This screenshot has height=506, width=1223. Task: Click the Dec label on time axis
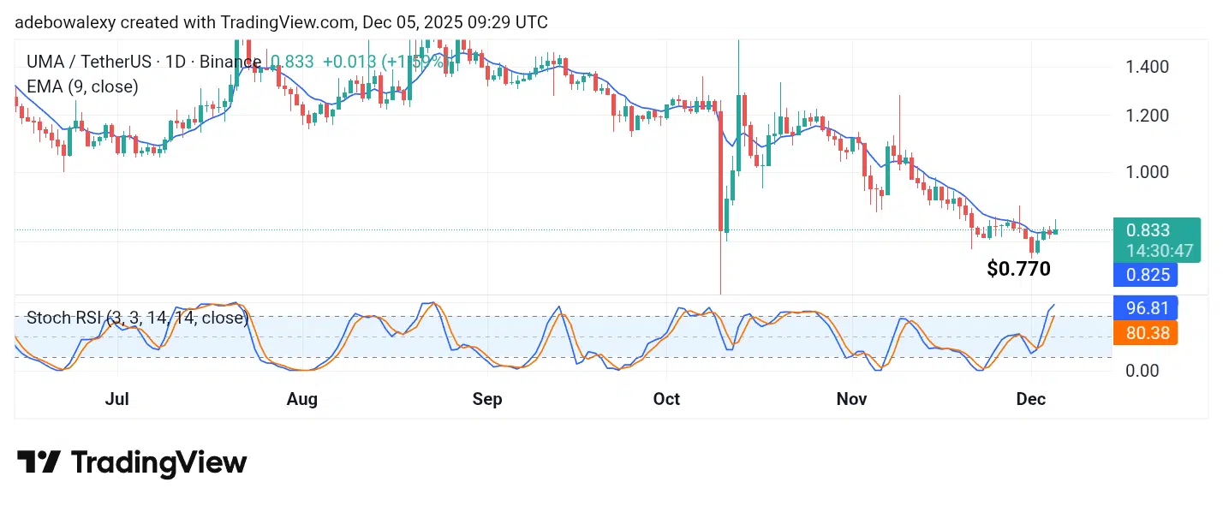tap(1031, 400)
